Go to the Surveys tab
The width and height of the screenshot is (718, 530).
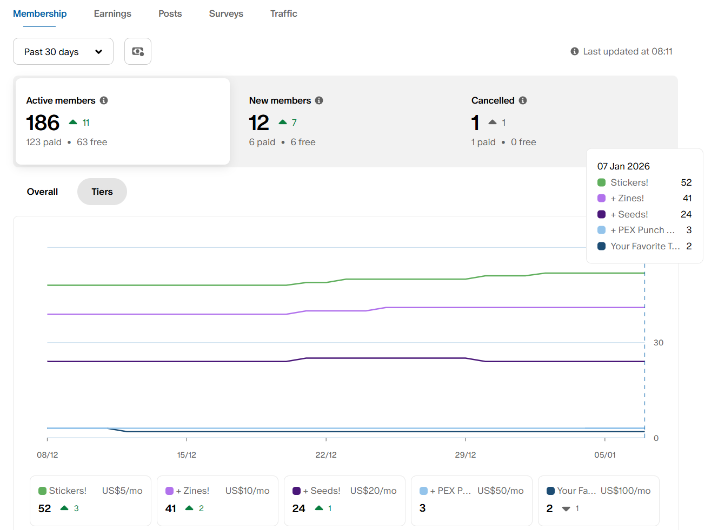(x=226, y=13)
